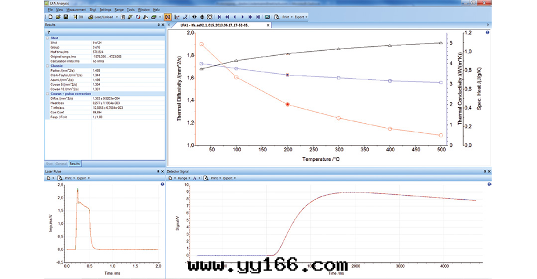Open the Tools menu
Image resolution: width=537 pixels, height=279 pixels.
[130, 9]
